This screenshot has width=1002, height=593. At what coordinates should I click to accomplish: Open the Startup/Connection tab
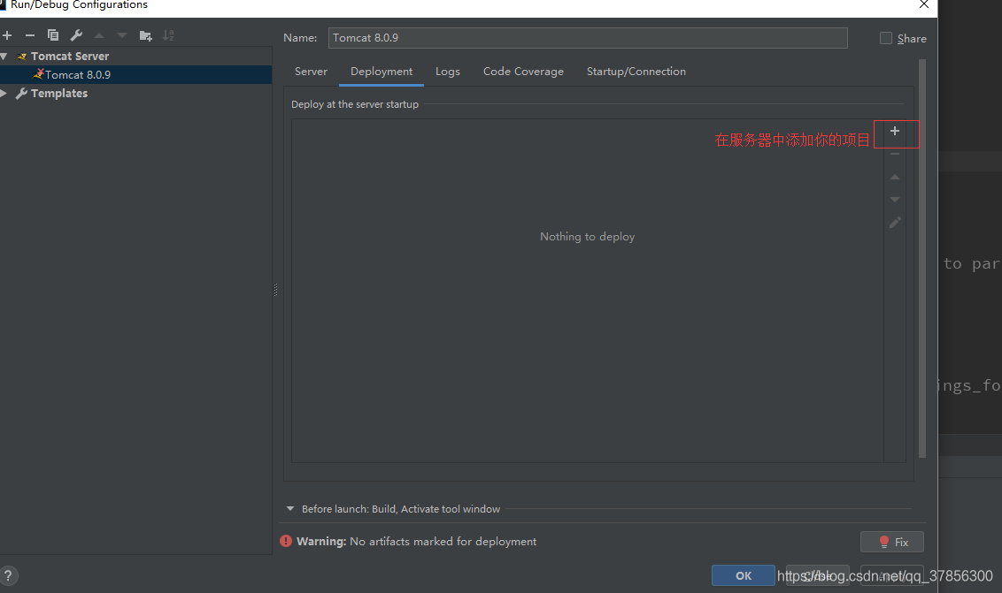[636, 72]
